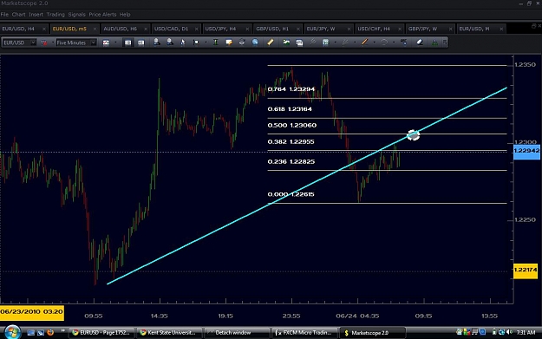The height and width of the screenshot is (339, 542).
Task: Click the 0.236 1.22825 Fibonacci label
Action: pos(291,162)
